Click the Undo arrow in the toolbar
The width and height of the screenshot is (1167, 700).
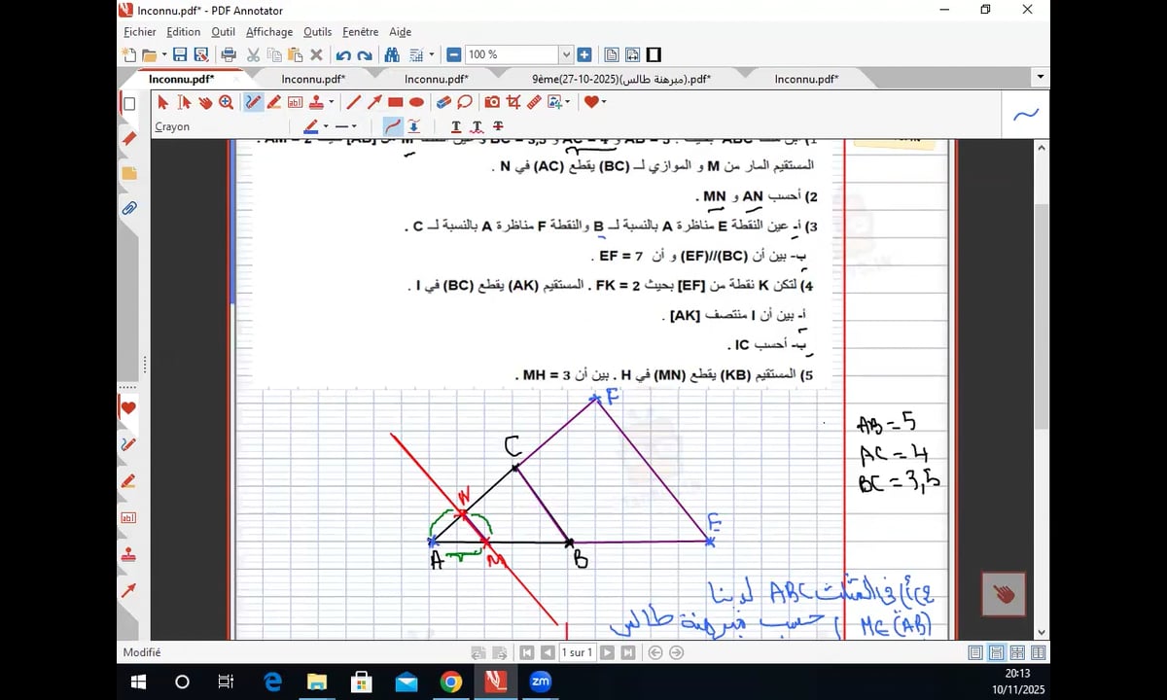pos(343,55)
